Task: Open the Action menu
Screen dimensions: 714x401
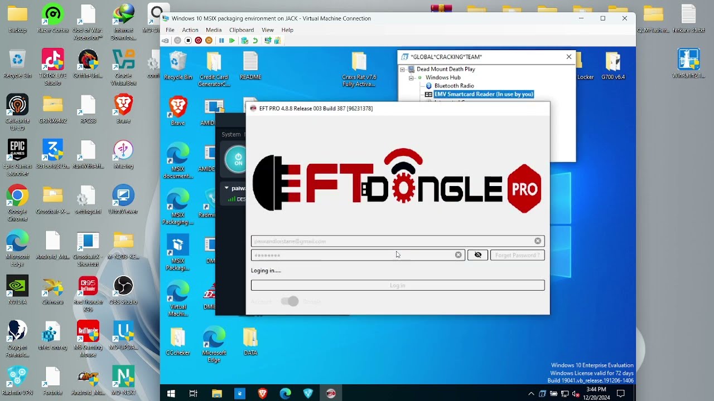Action: tap(190, 30)
